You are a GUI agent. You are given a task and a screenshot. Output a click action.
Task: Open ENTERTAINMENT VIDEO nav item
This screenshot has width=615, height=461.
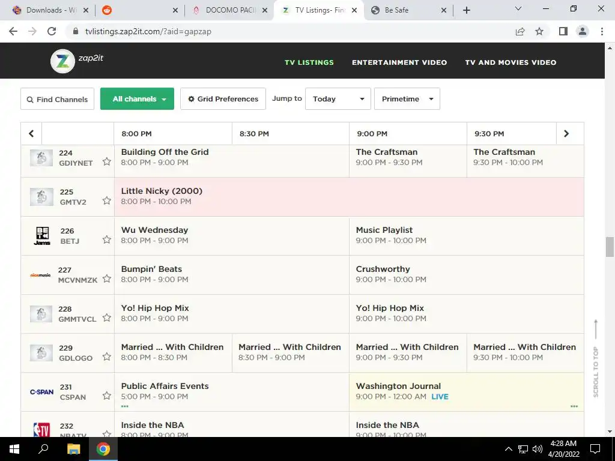(x=399, y=62)
